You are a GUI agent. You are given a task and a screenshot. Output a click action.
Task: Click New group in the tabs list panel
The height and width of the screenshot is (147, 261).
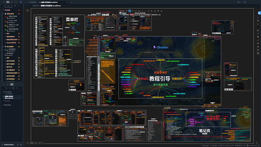pos(7,105)
